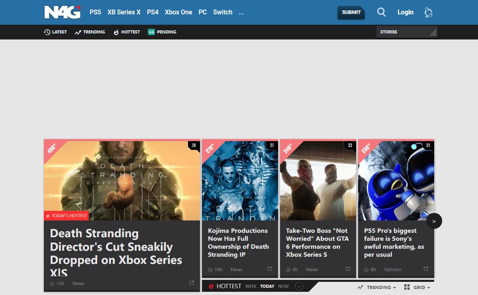
Task: Open the GRID view dropdown
Action: [x=422, y=287]
